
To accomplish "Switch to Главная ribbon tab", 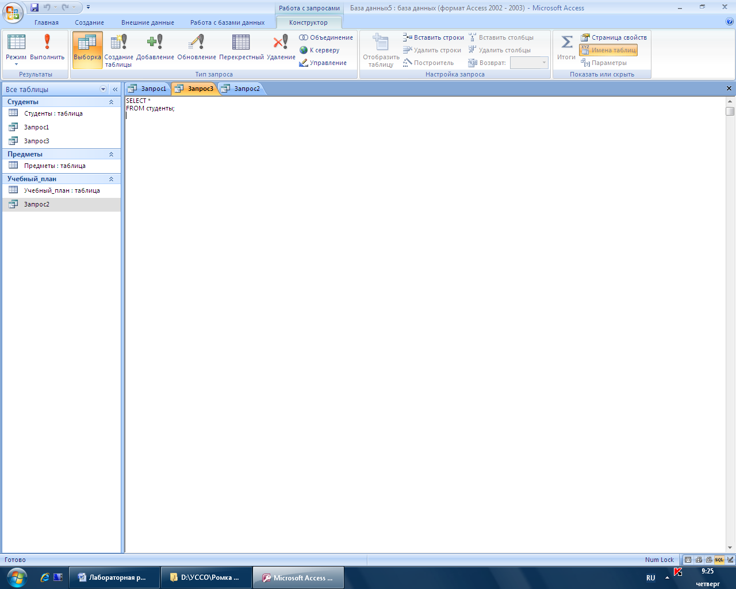I will click(47, 22).
